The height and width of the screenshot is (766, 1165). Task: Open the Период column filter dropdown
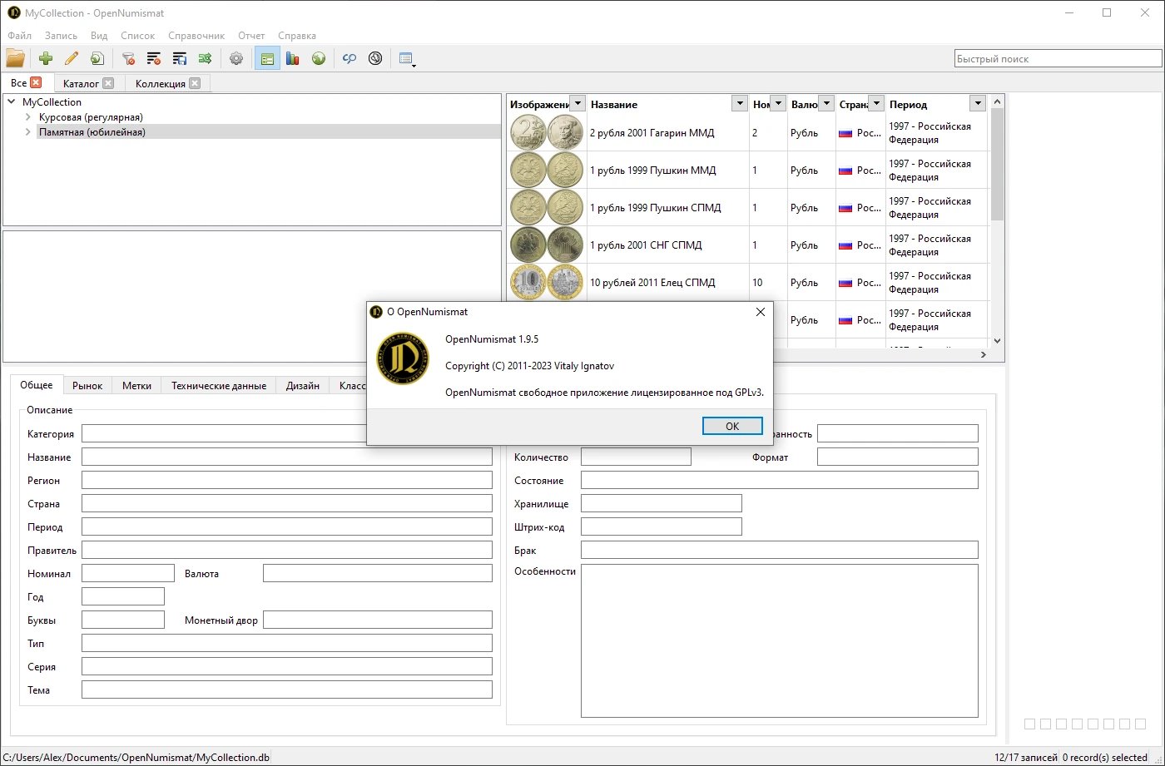pos(978,104)
